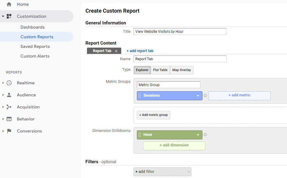Click the Metric Group name field
287x178 pixels.
point(168,85)
